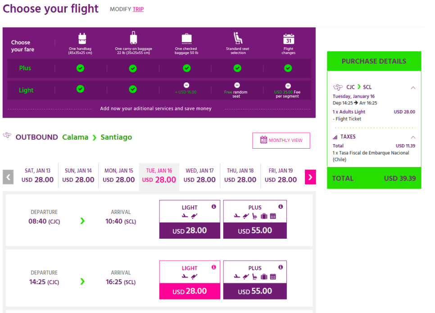Collapse the CJC to SCL flight details
The height and width of the screenshot is (313, 435).
point(413,87)
